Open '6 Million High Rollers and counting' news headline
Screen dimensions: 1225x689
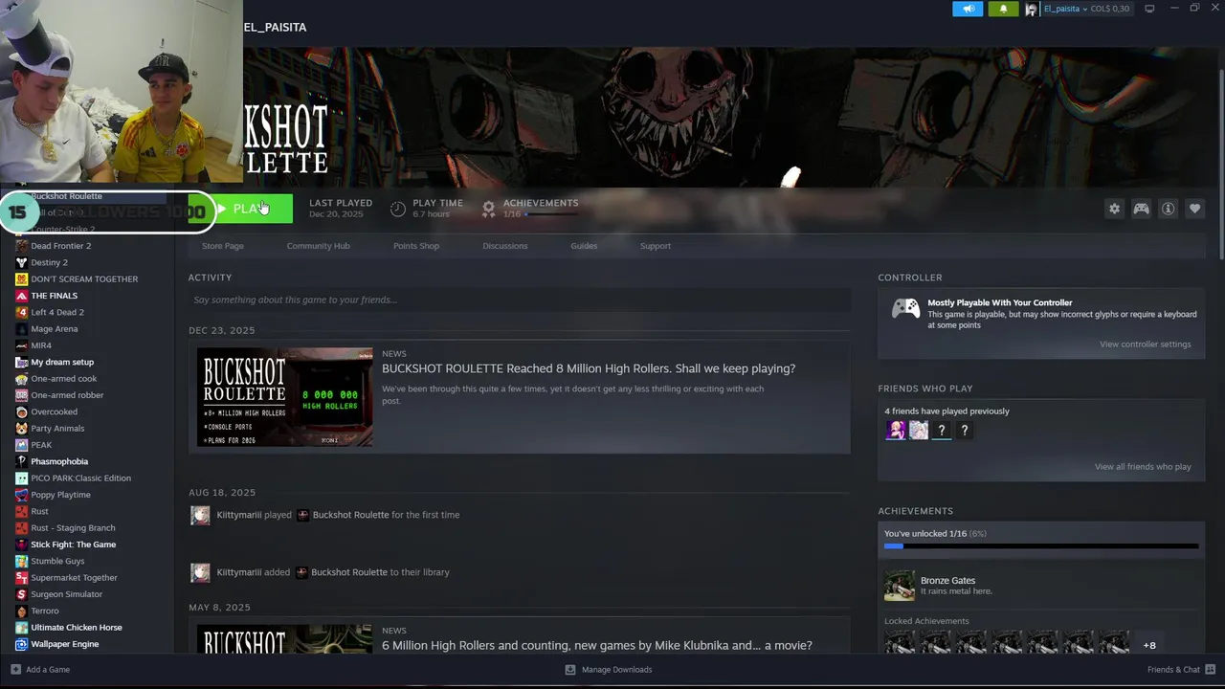596,645
